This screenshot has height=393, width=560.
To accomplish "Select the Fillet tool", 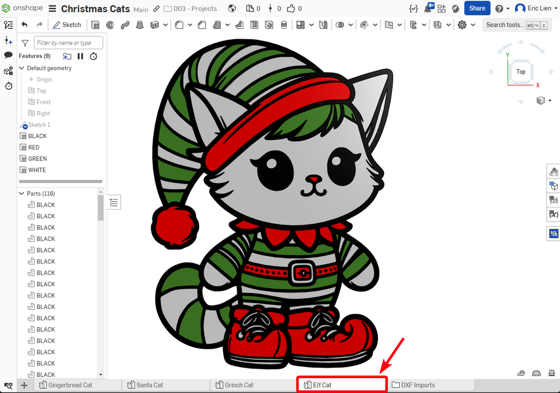I will pyautogui.click(x=179, y=25).
